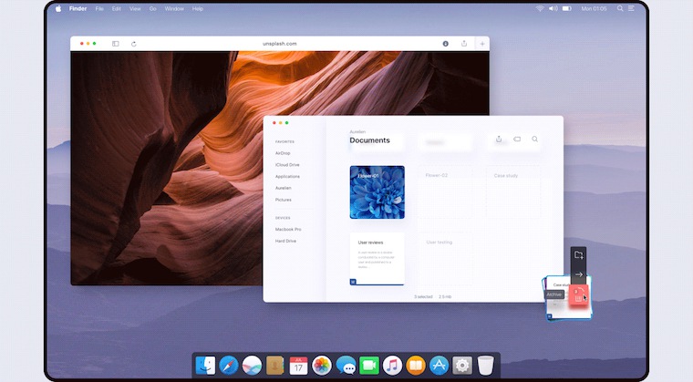
Task: Click the '2.5 mb' status text
Action: point(445,296)
